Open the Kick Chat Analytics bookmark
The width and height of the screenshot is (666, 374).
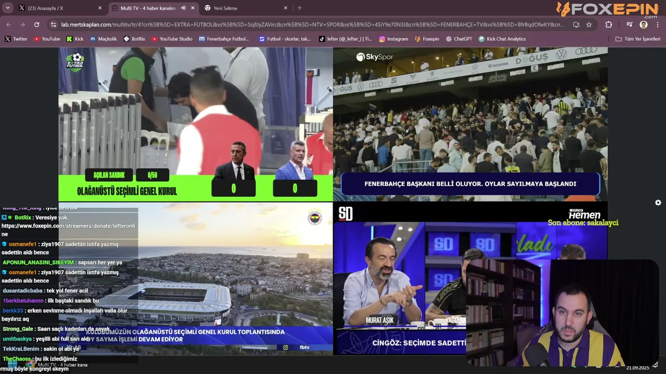pos(502,39)
